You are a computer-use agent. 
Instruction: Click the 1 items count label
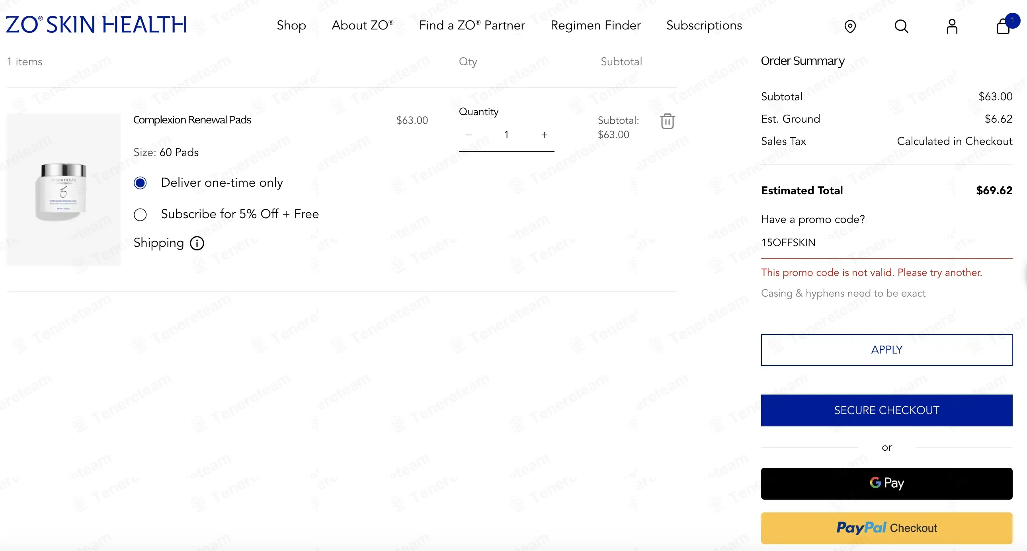pyautogui.click(x=25, y=62)
